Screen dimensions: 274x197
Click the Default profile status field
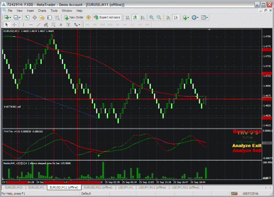(86, 193)
